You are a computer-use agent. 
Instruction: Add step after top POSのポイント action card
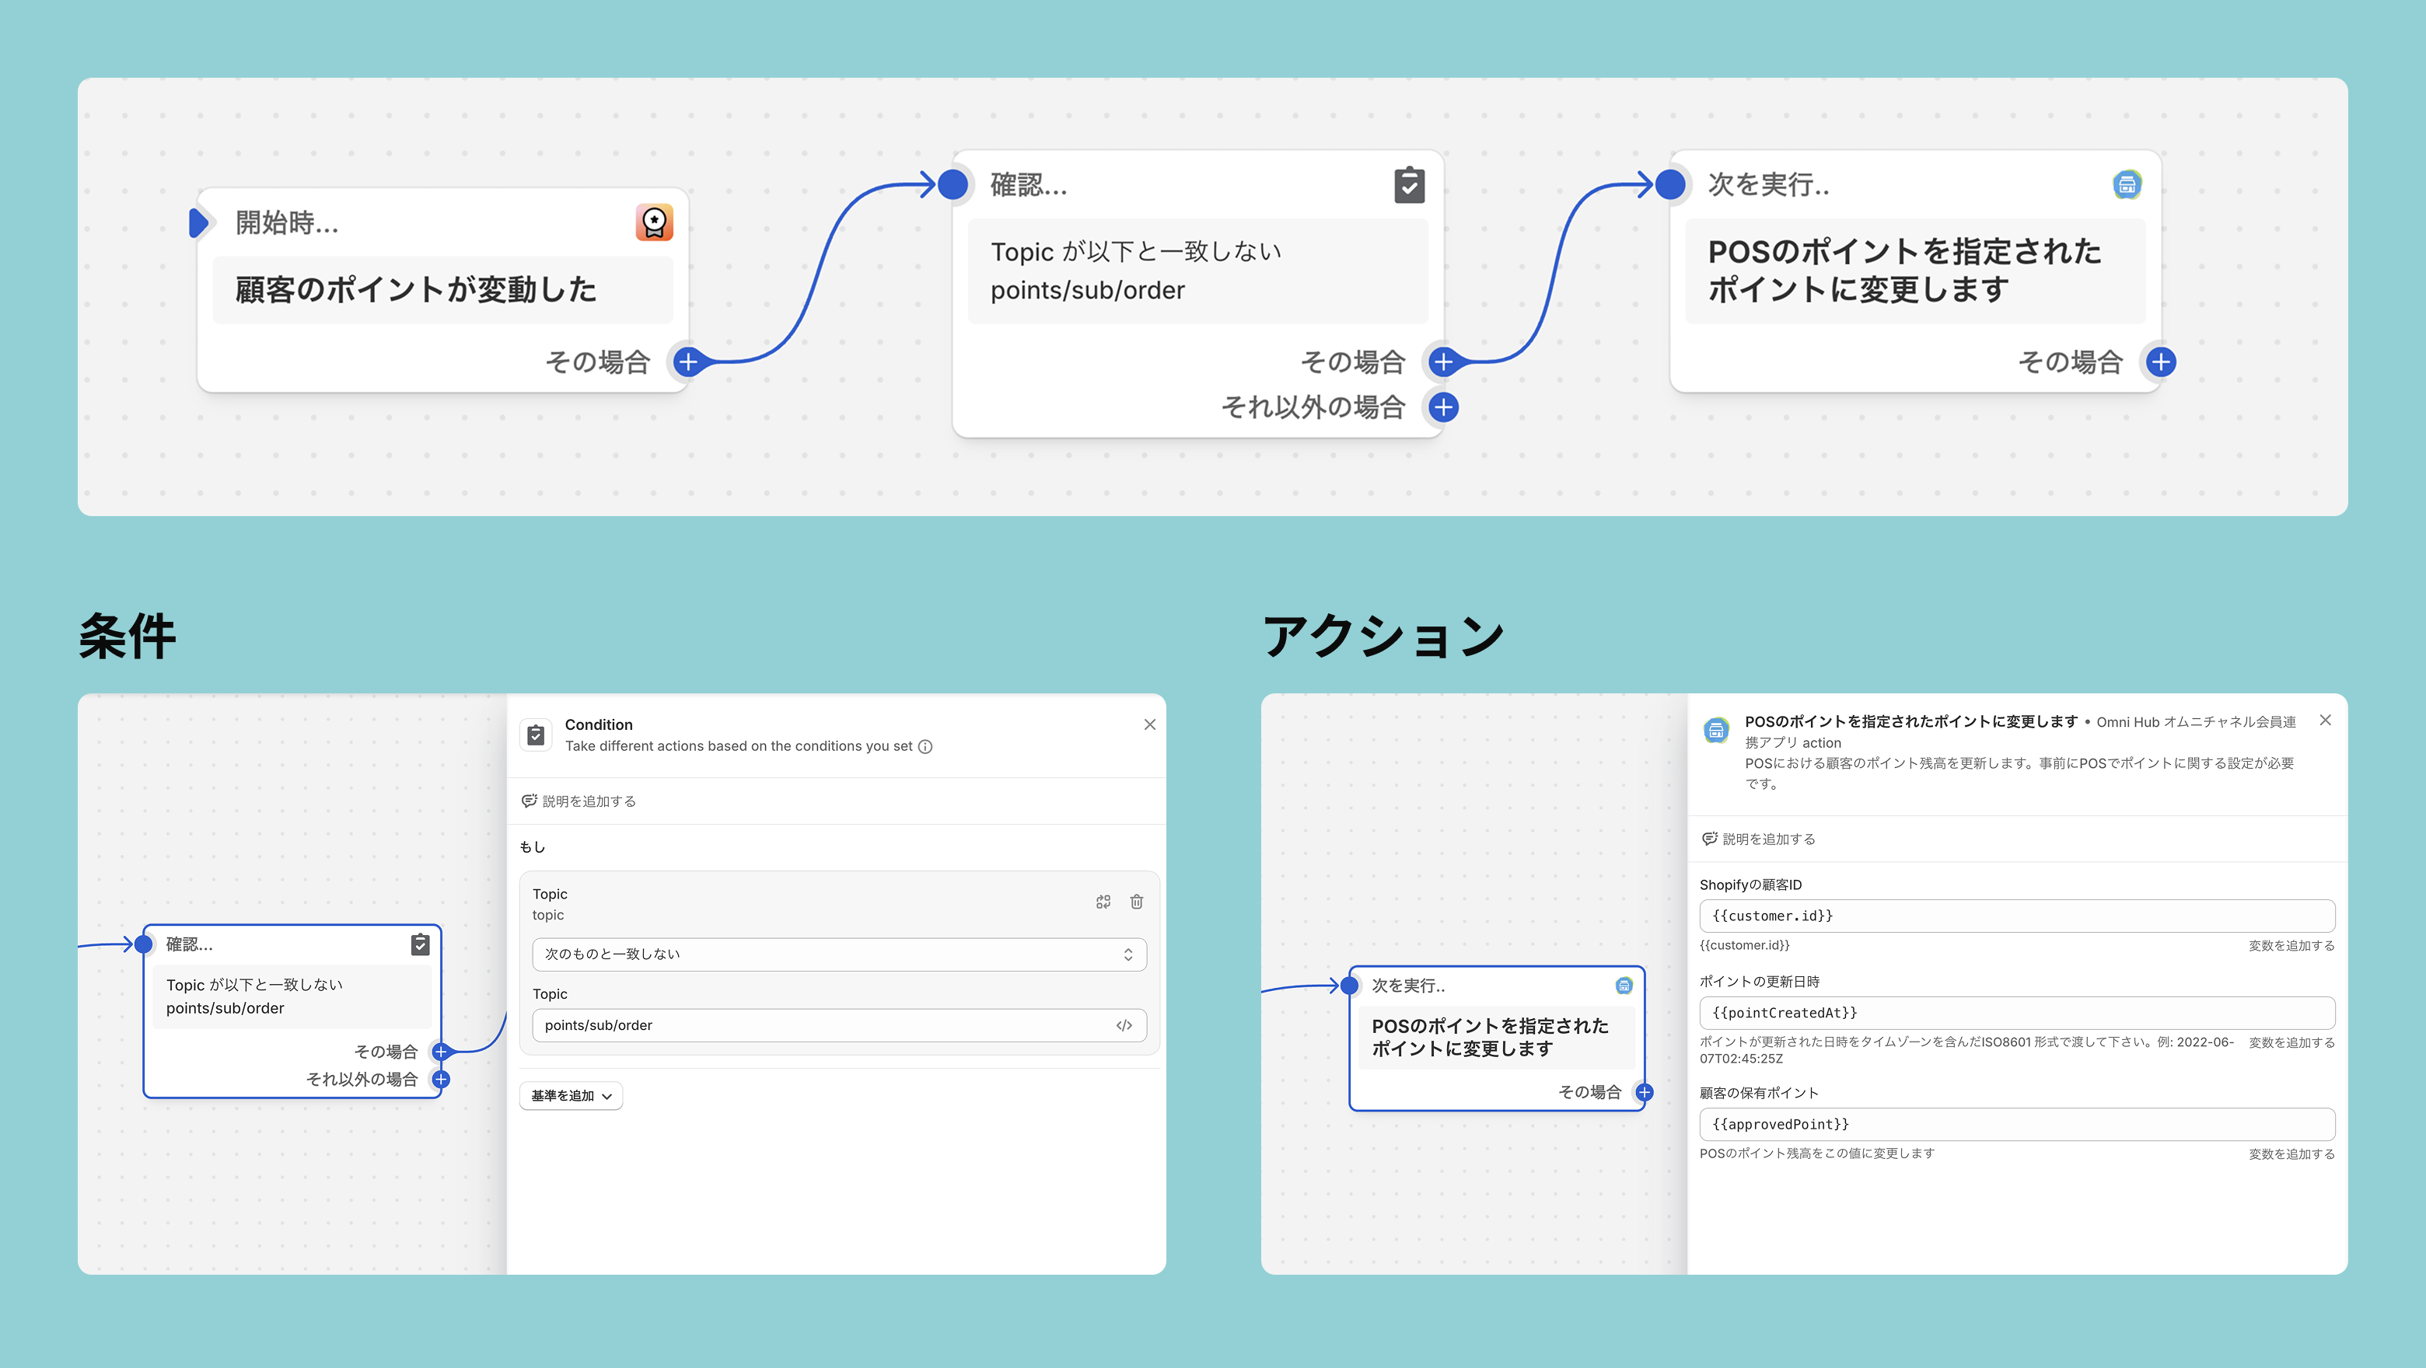(x=2160, y=361)
